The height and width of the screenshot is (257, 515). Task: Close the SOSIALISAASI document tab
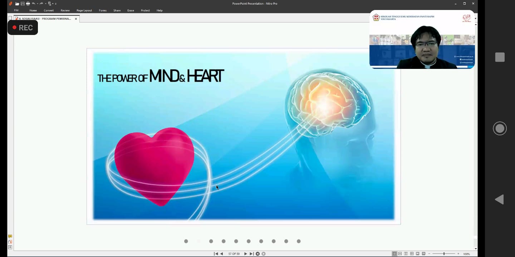point(76,19)
